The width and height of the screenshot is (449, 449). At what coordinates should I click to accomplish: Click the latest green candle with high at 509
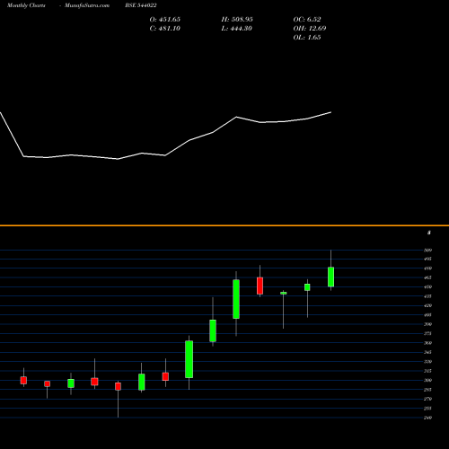[x=330, y=277]
